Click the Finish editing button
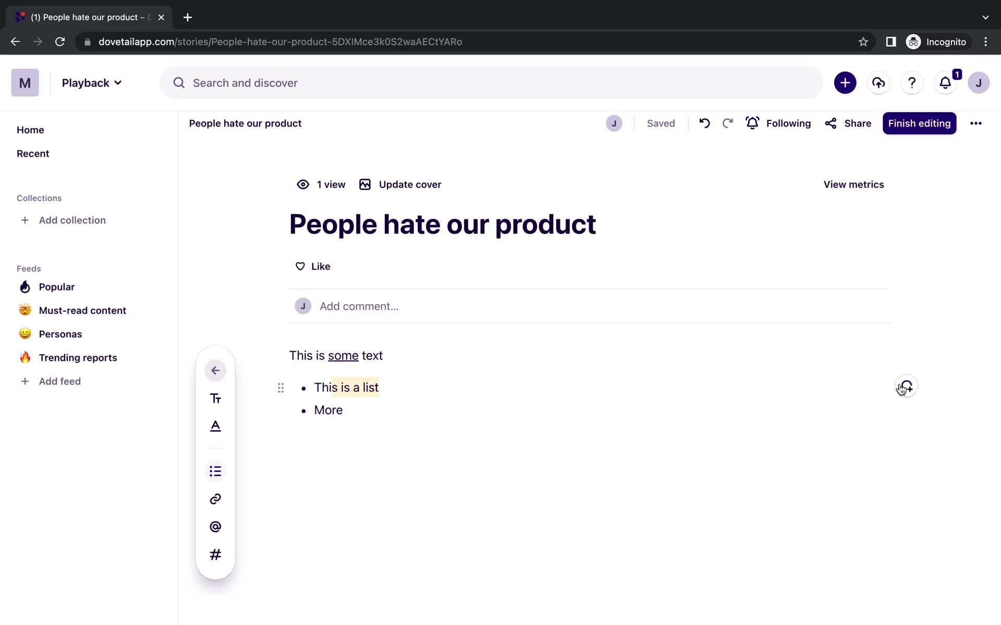Screen dimensions: 1001x625 [x=920, y=122]
